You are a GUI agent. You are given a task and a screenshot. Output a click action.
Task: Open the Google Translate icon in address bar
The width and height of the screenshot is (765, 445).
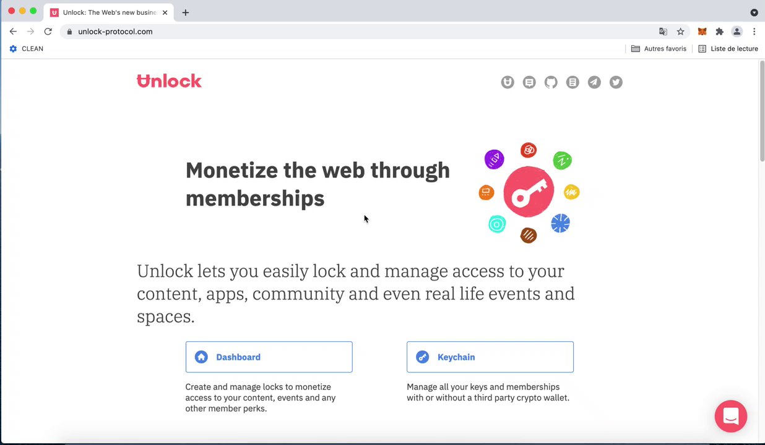(x=663, y=32)
